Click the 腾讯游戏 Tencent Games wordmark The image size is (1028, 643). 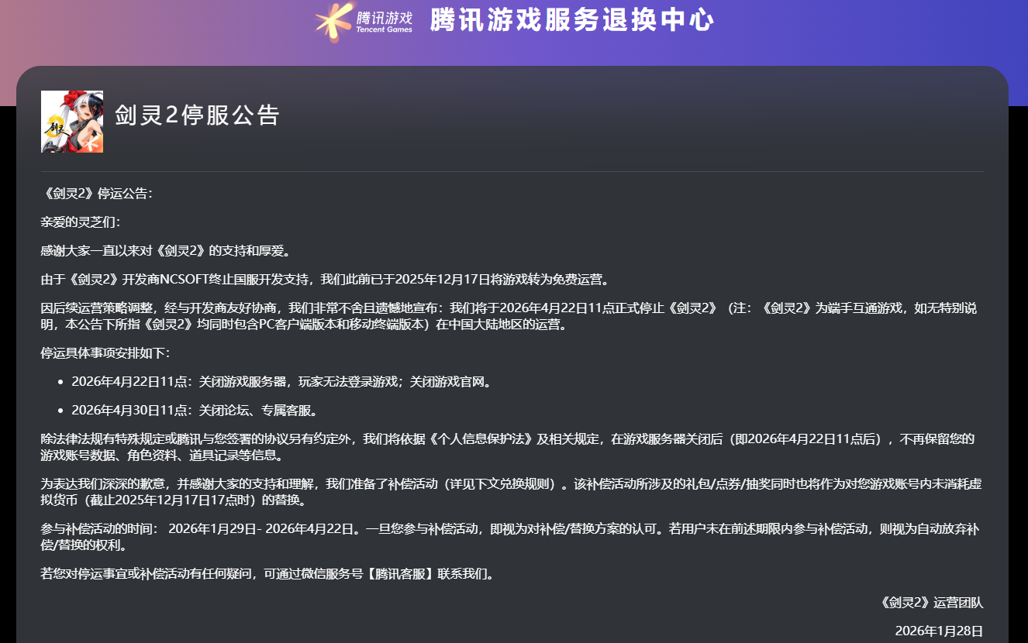point(384,22)
